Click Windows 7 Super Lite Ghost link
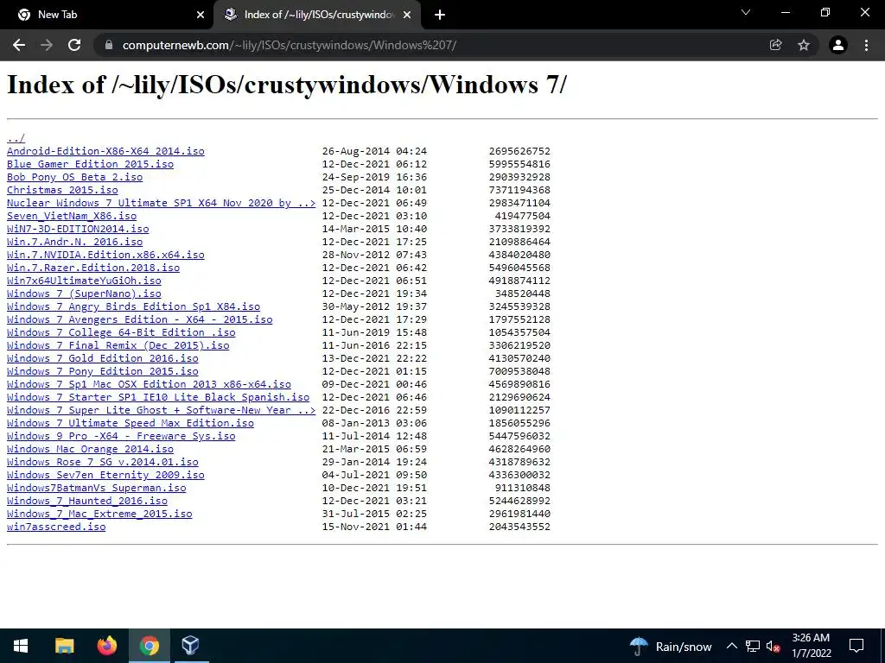The image size is (885, 663). coord(162,410)
